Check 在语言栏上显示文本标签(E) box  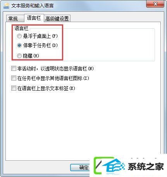click(x=14, y=88)
